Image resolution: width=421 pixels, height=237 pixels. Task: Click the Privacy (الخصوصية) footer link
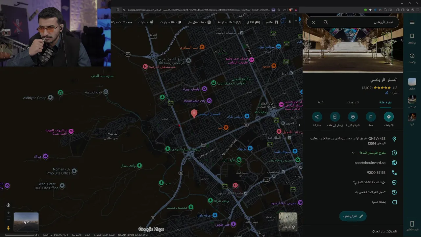pos(77,235)
